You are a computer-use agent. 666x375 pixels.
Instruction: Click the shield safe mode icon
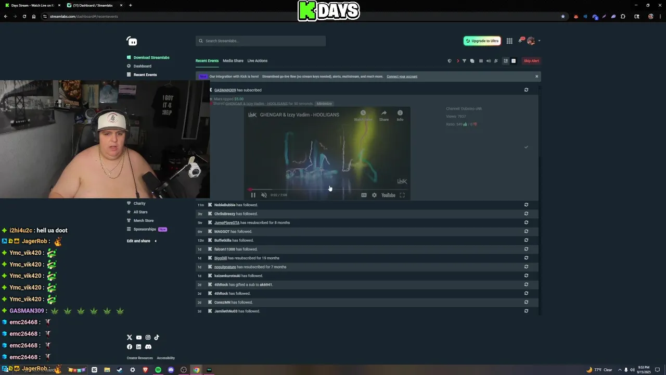(x=450, y=61)
